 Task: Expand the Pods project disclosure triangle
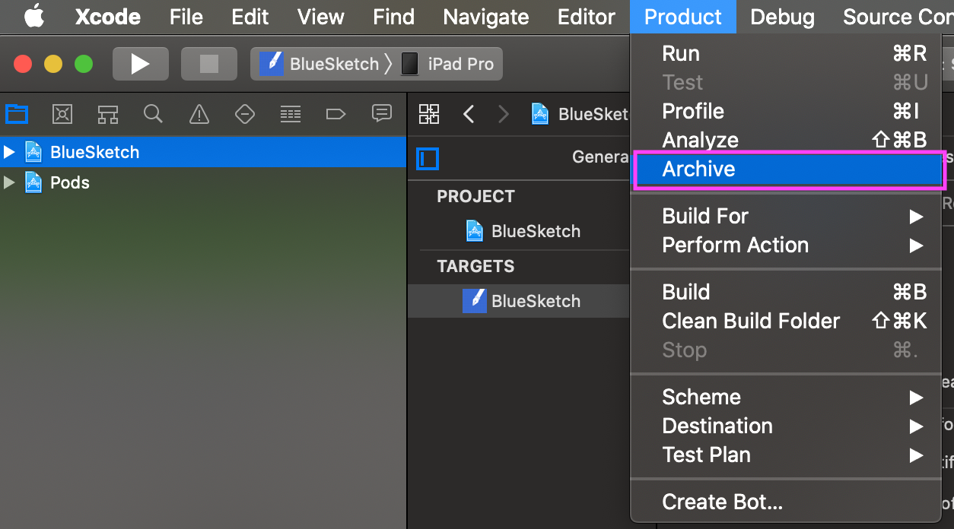click(x=10, y=182)
